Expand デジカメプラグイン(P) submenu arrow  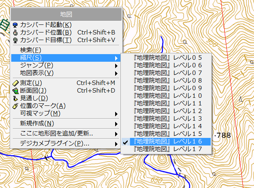(116, 144)
